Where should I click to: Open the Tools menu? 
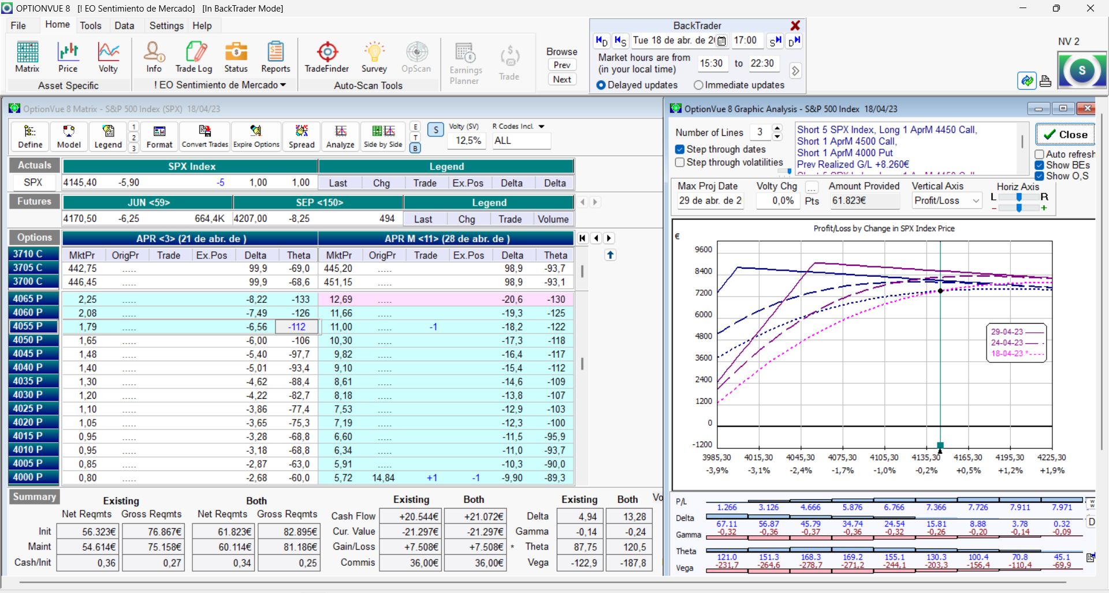click(91, 25)
